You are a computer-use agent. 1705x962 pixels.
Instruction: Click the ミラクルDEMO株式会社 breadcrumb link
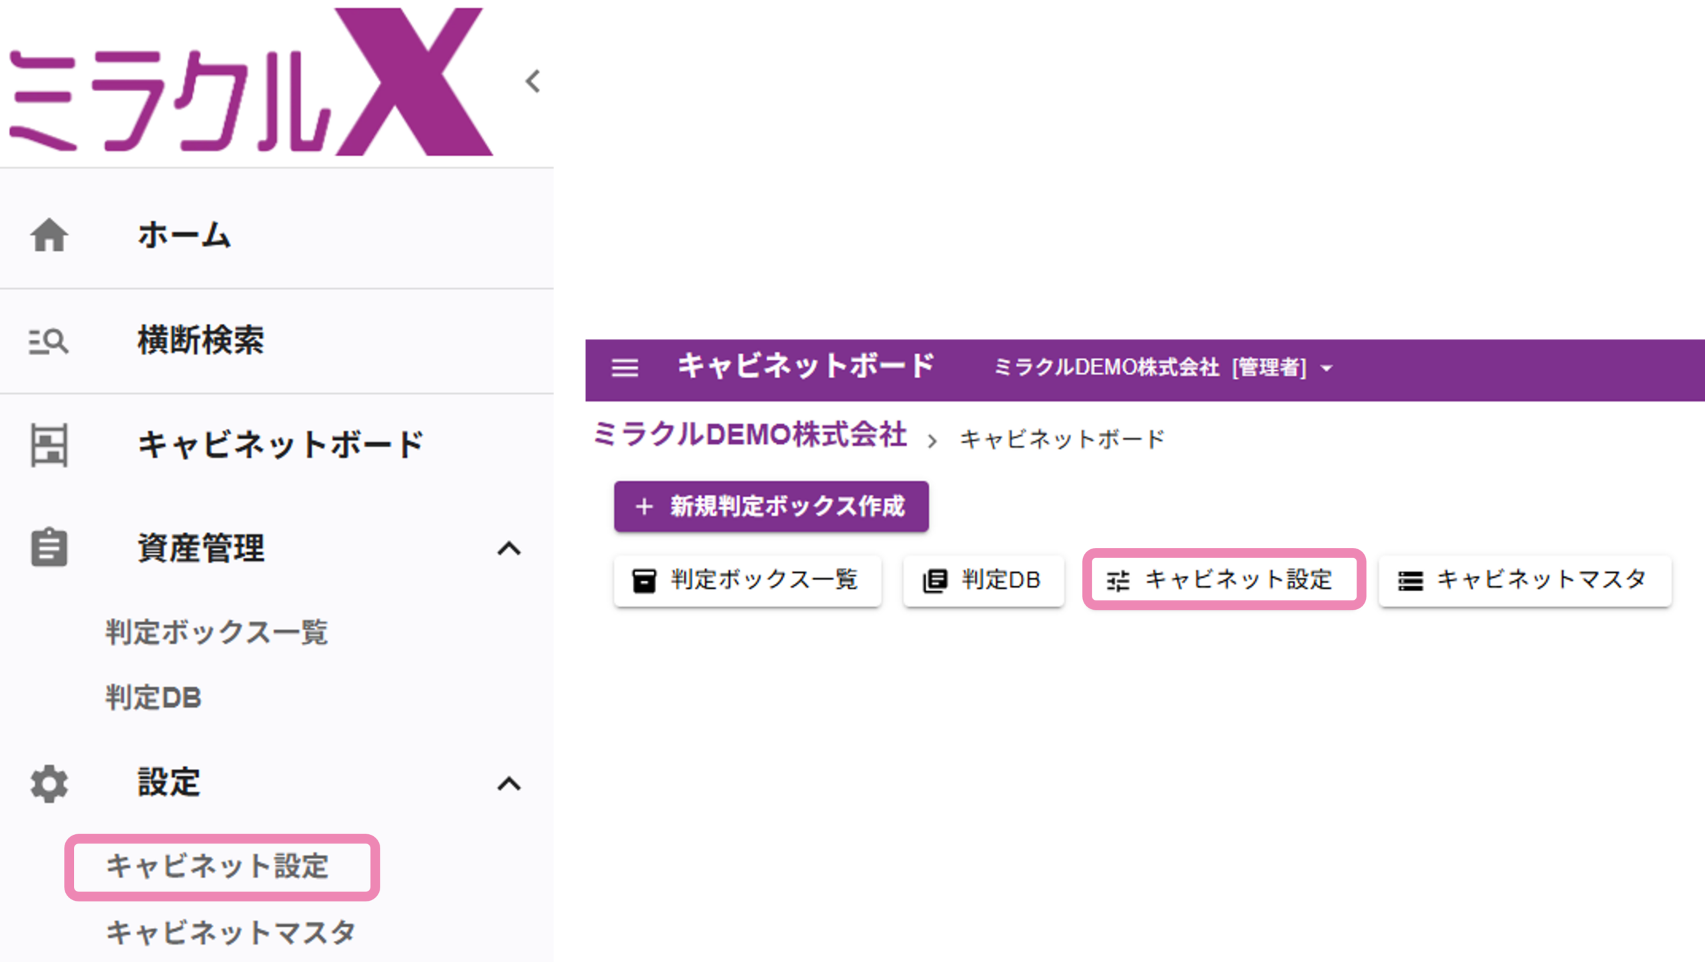point(750,435)
